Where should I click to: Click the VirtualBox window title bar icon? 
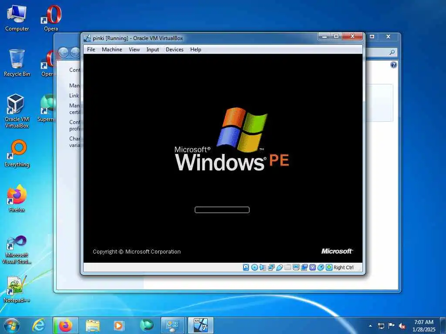(x=87, y=38)
